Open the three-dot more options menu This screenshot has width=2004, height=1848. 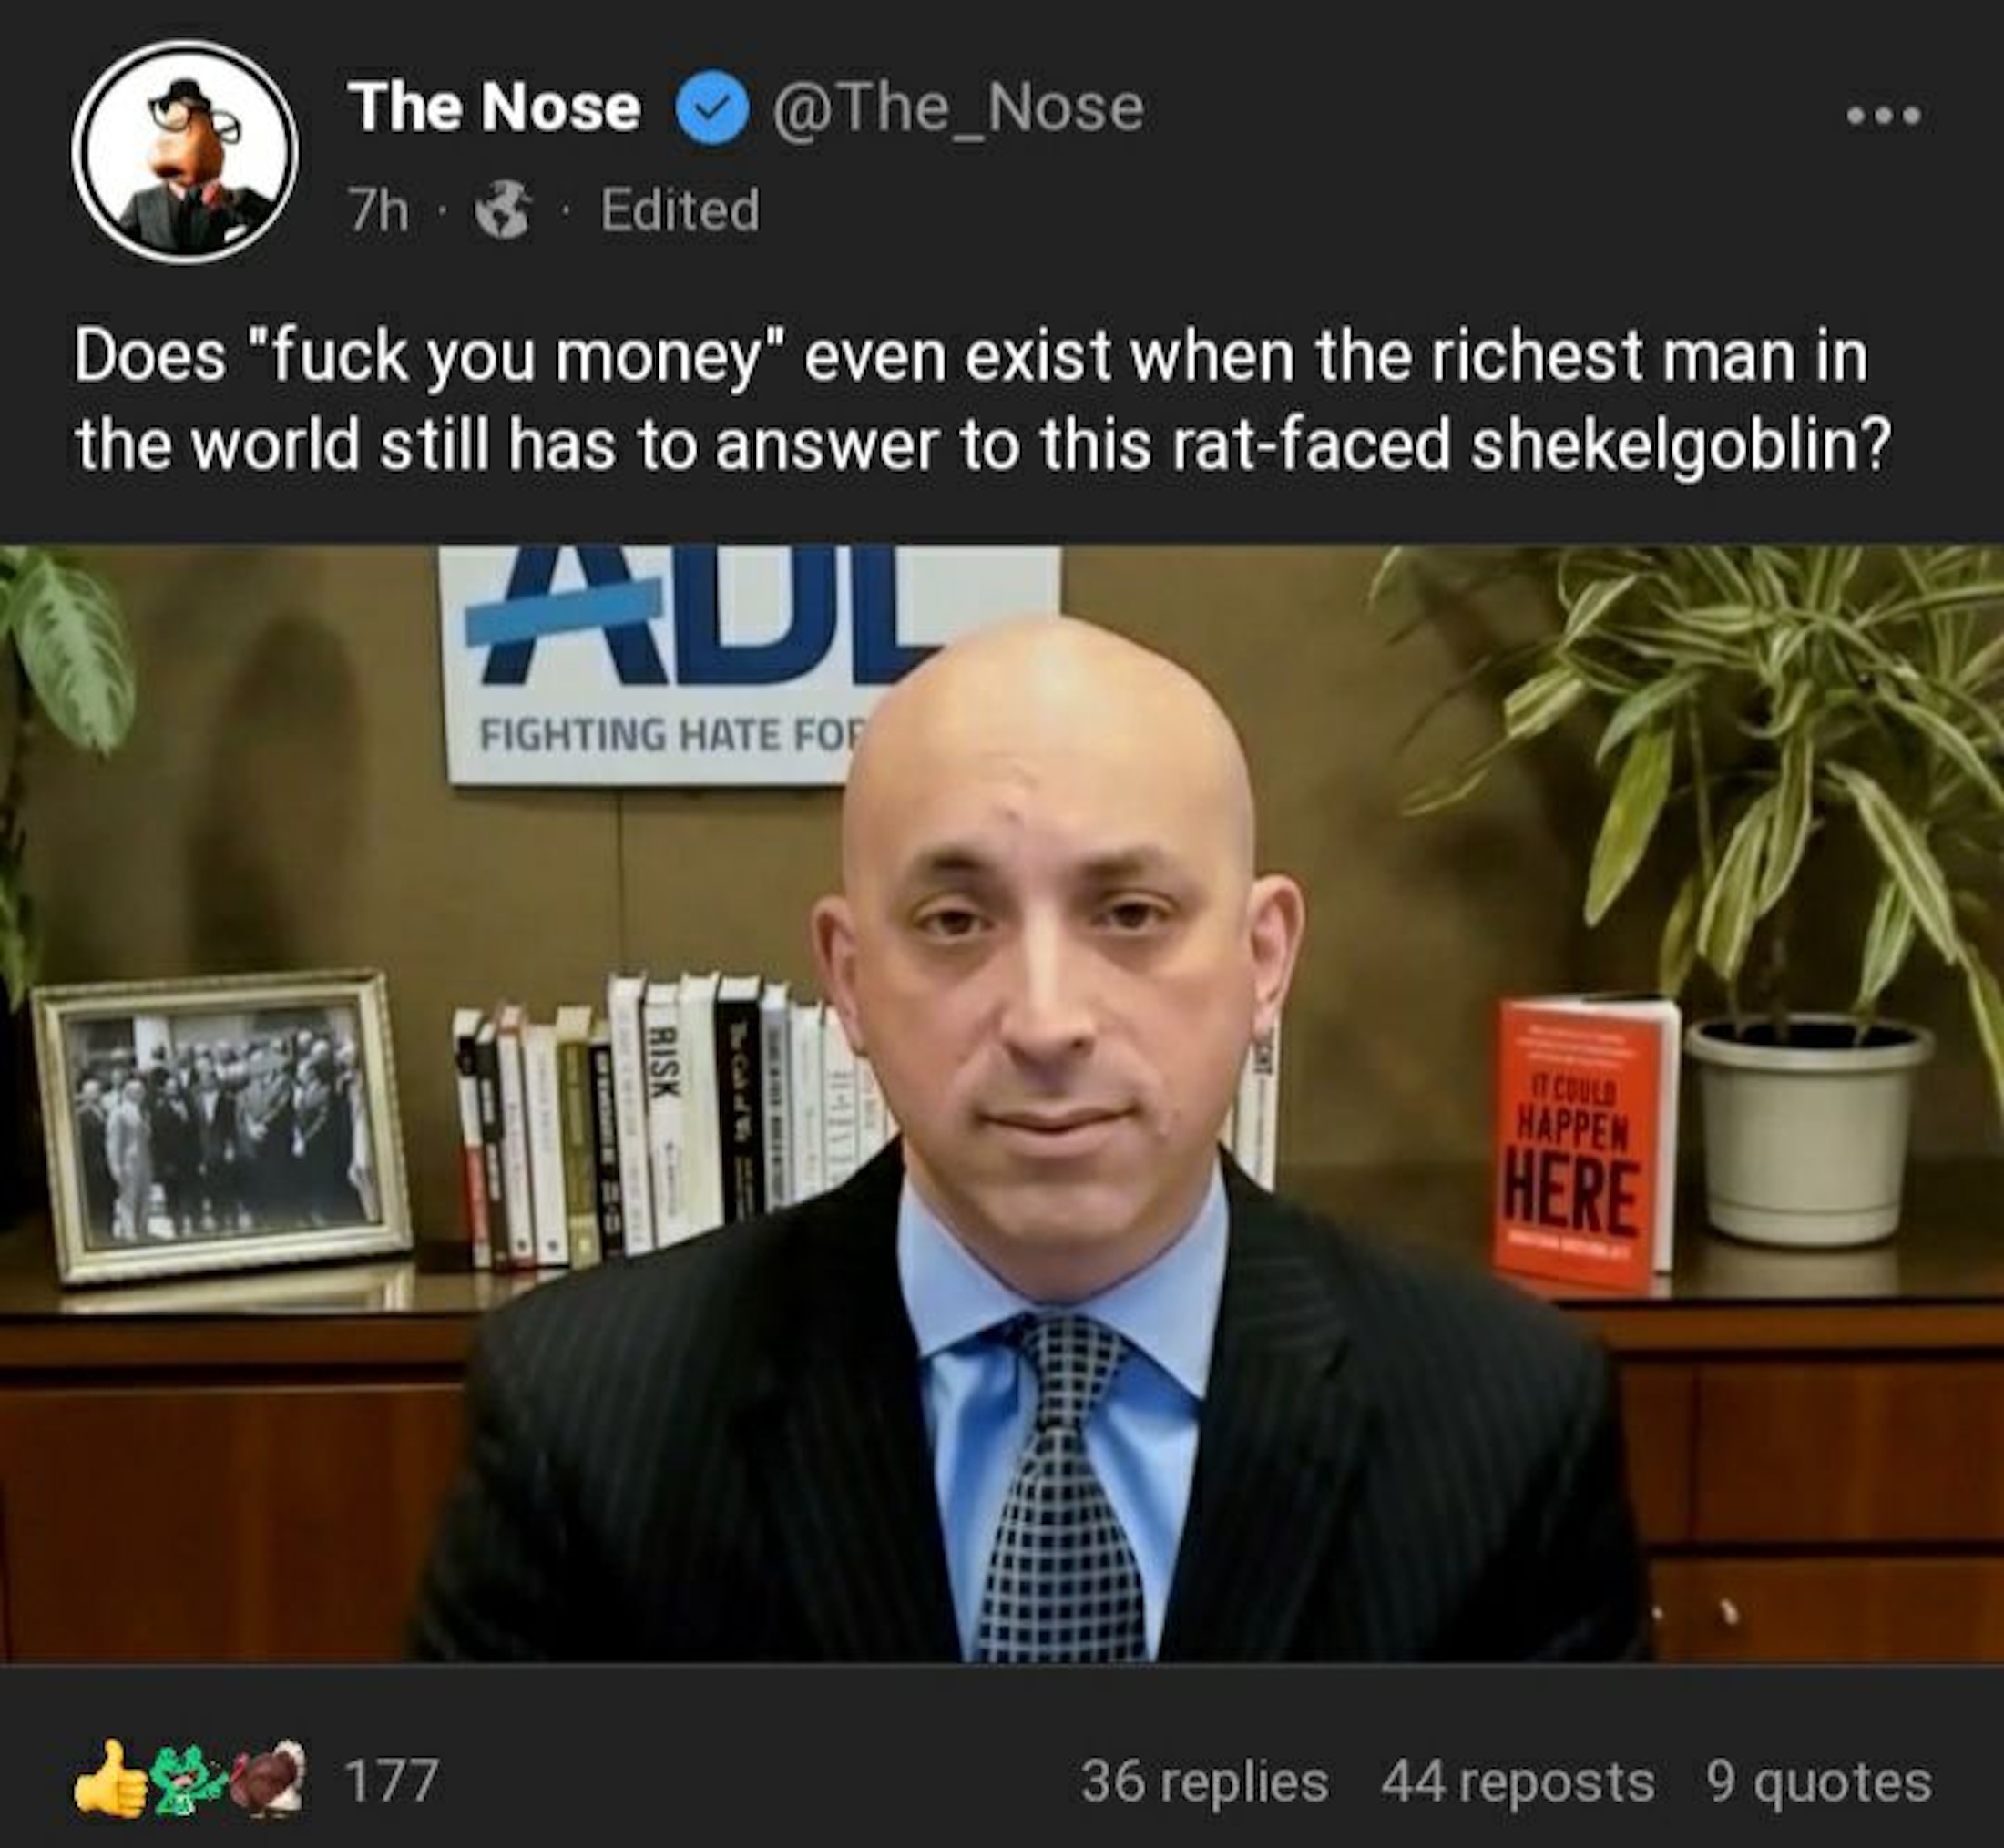point(1884,116)
